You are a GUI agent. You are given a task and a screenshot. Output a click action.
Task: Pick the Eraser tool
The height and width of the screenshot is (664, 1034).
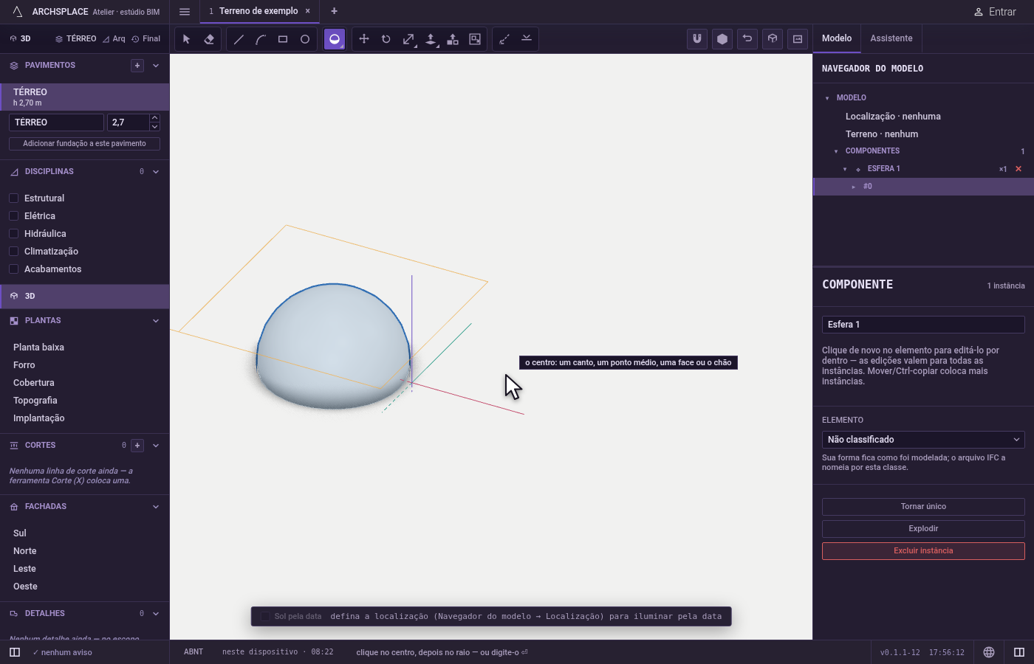point(209,39)
